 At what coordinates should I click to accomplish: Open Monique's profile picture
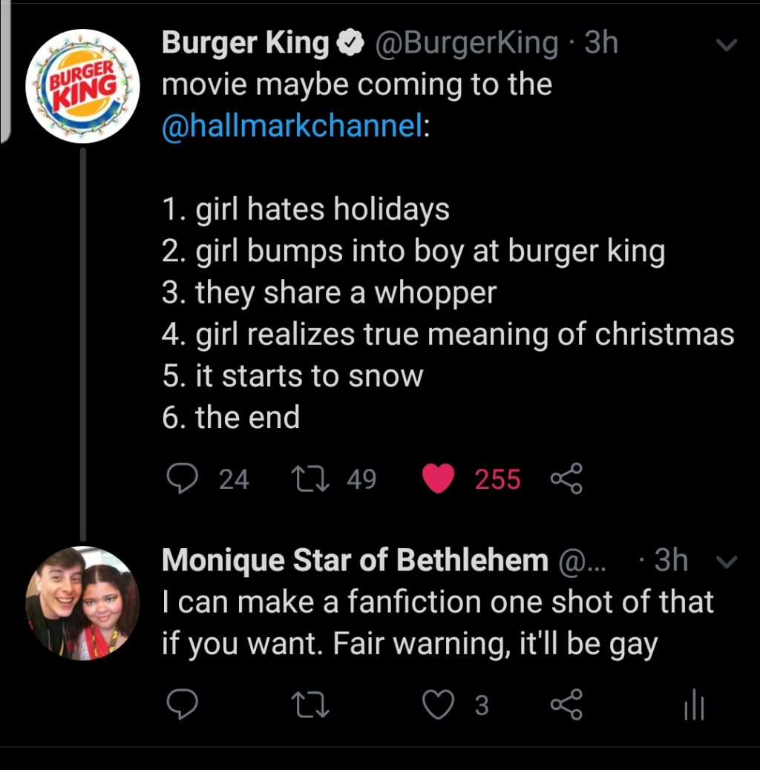pos(82,603)
